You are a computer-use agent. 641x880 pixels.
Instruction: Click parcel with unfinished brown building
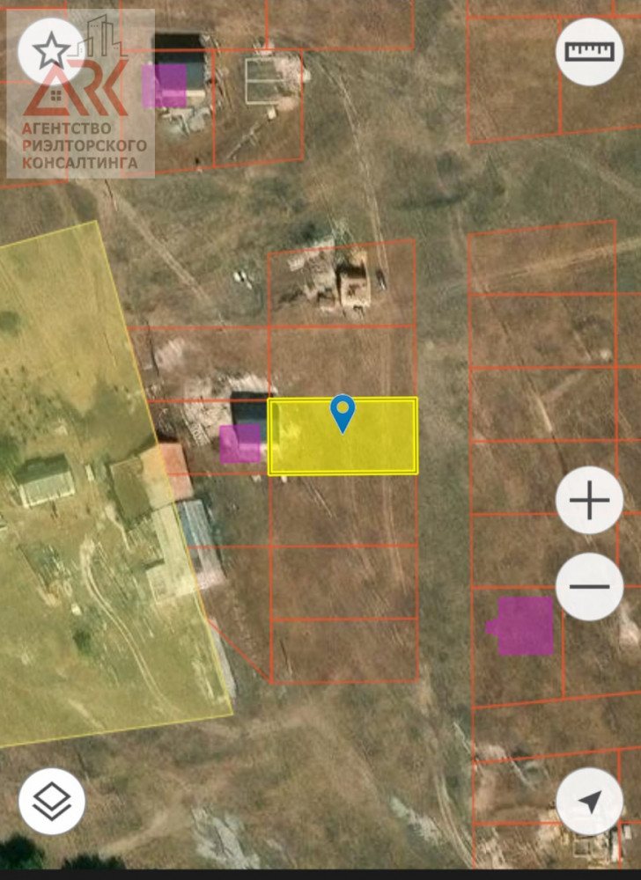pyautogui.click(x=352, y=283)
